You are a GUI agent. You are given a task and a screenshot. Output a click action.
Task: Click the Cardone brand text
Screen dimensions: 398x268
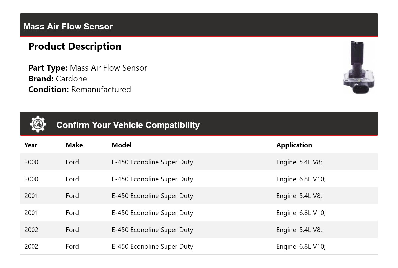click(x=71, y=79)
